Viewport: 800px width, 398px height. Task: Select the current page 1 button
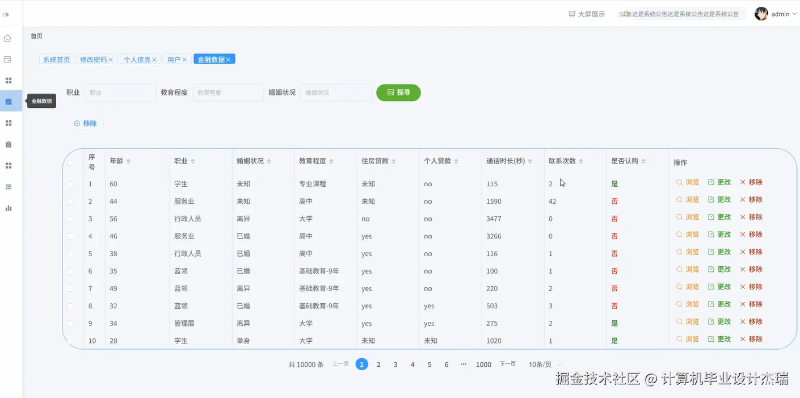(x=361, y=365)
